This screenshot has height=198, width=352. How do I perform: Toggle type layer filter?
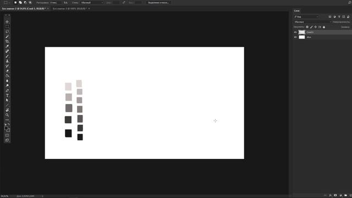(339, 16)
